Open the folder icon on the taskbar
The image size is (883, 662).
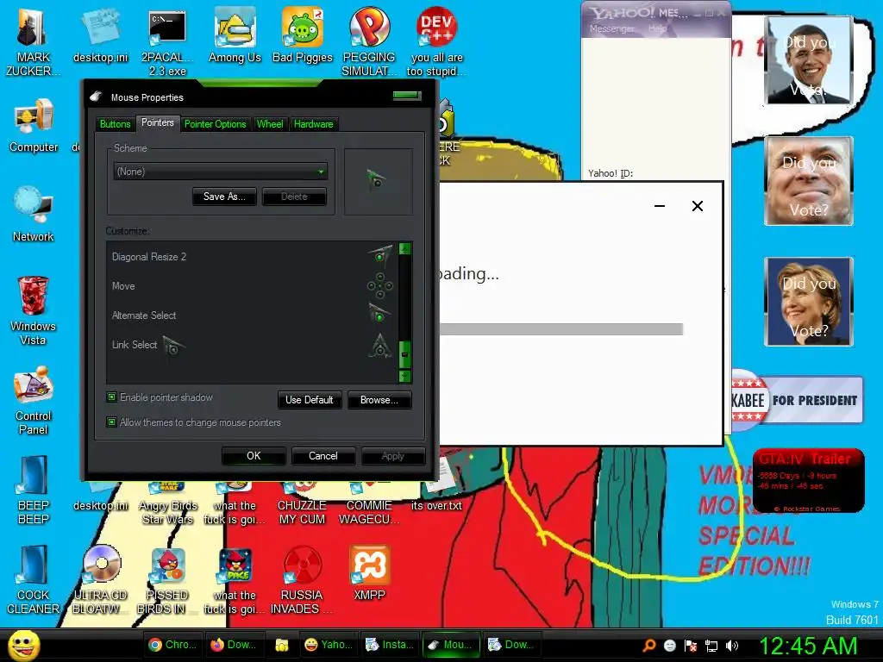(x=282, y=645)
